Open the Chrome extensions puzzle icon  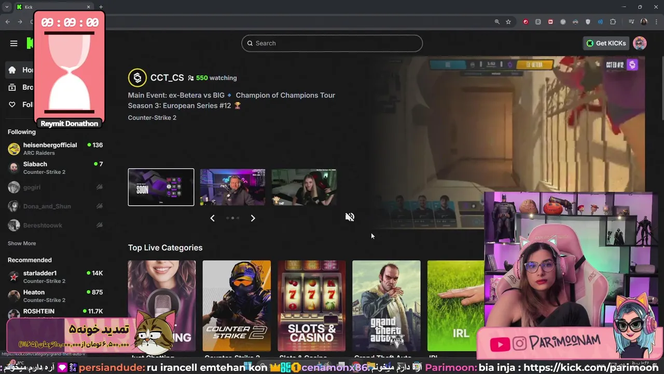(613, 22)
